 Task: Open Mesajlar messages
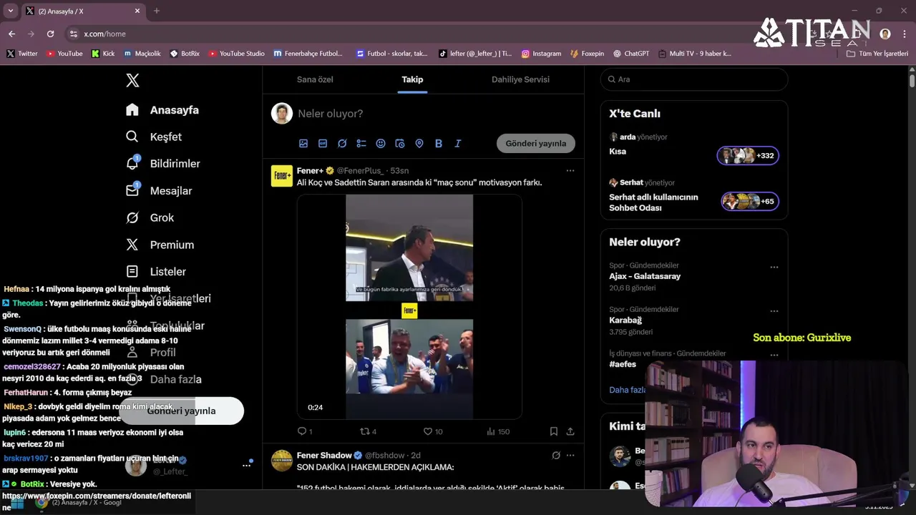pyautogui.click(x=159, y=191)
